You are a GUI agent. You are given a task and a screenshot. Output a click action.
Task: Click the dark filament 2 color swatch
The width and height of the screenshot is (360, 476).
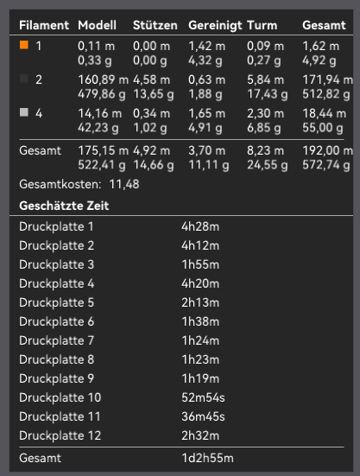point(24,79)
